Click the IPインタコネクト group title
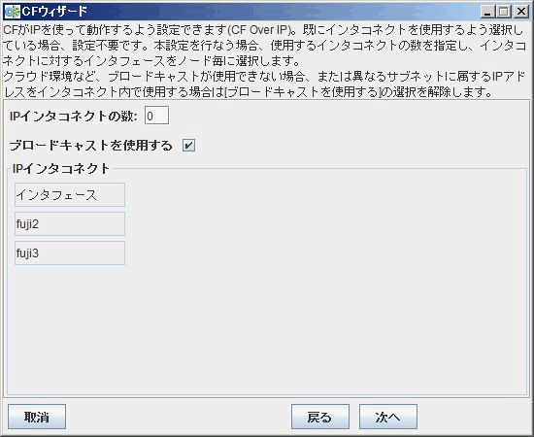 pos(61,168)
